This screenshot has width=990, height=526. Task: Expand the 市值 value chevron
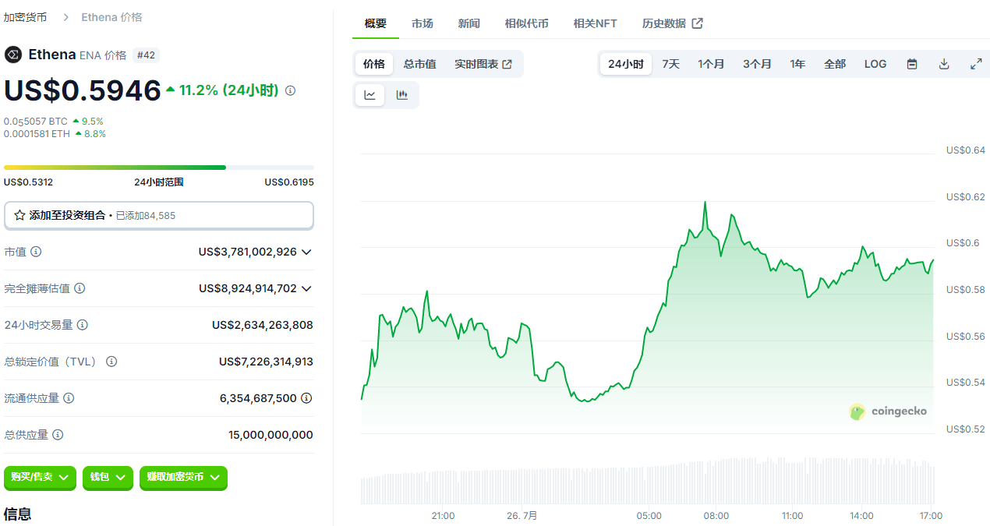point(306,252)
